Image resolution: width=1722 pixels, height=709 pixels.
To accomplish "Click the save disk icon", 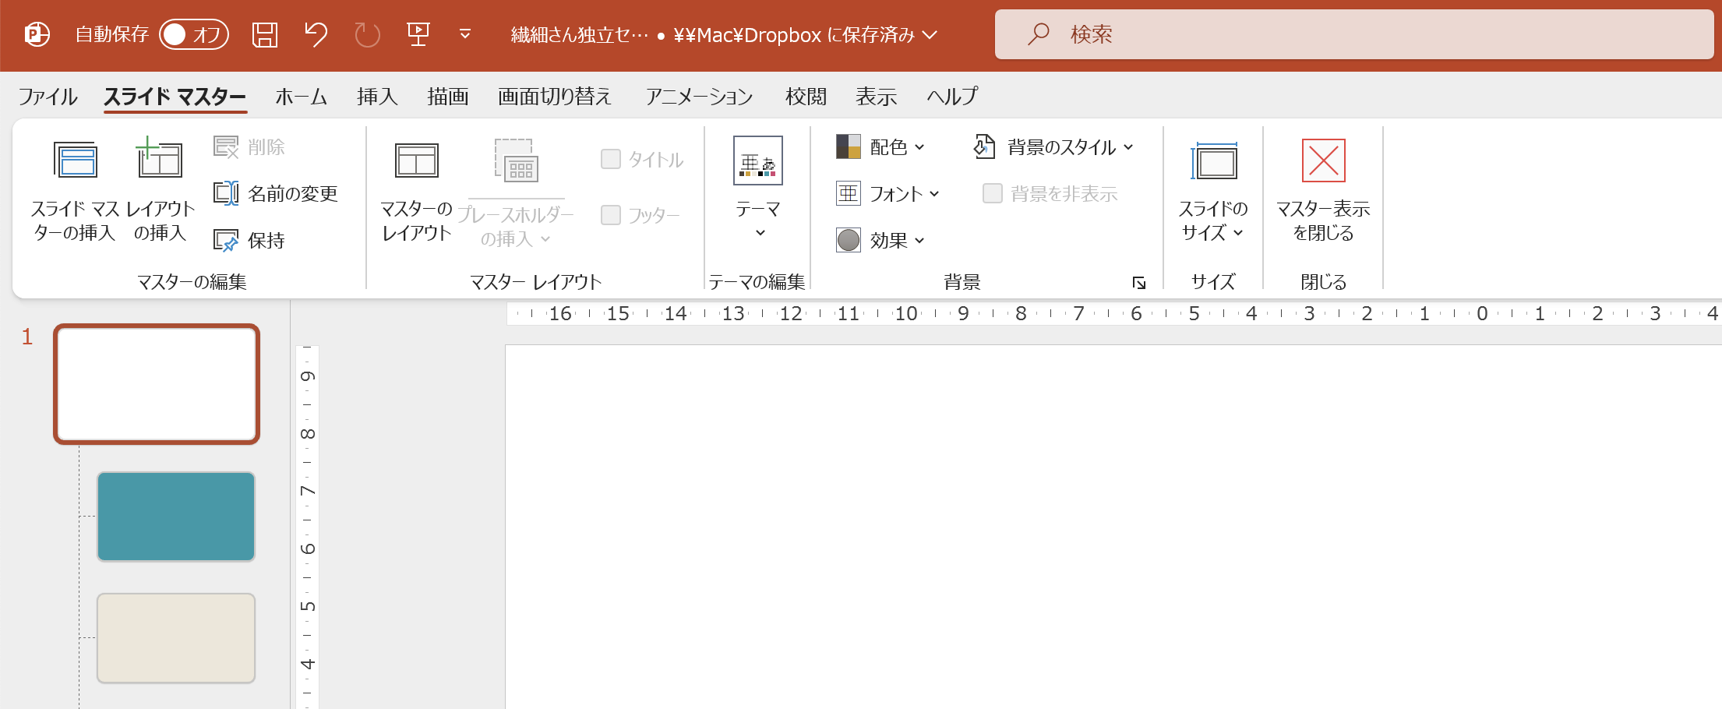I will (x=265, y=34).
